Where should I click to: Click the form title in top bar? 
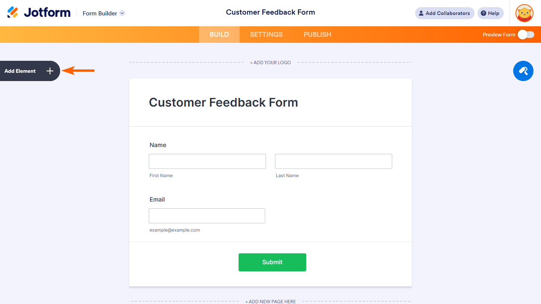270,12
